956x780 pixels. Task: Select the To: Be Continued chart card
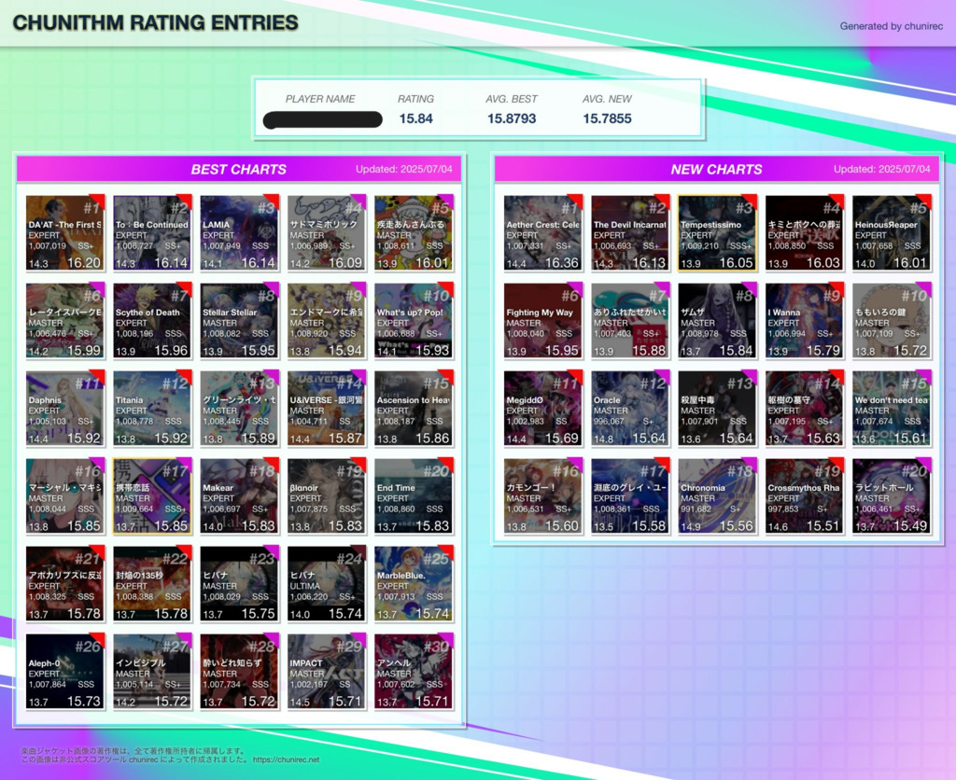[x=152, y=232]
